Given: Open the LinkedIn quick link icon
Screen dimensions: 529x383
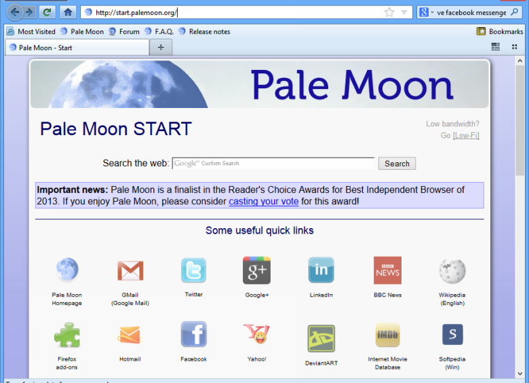Looking at the screenshot, I should pyautogui.click(x=321, y=270).
